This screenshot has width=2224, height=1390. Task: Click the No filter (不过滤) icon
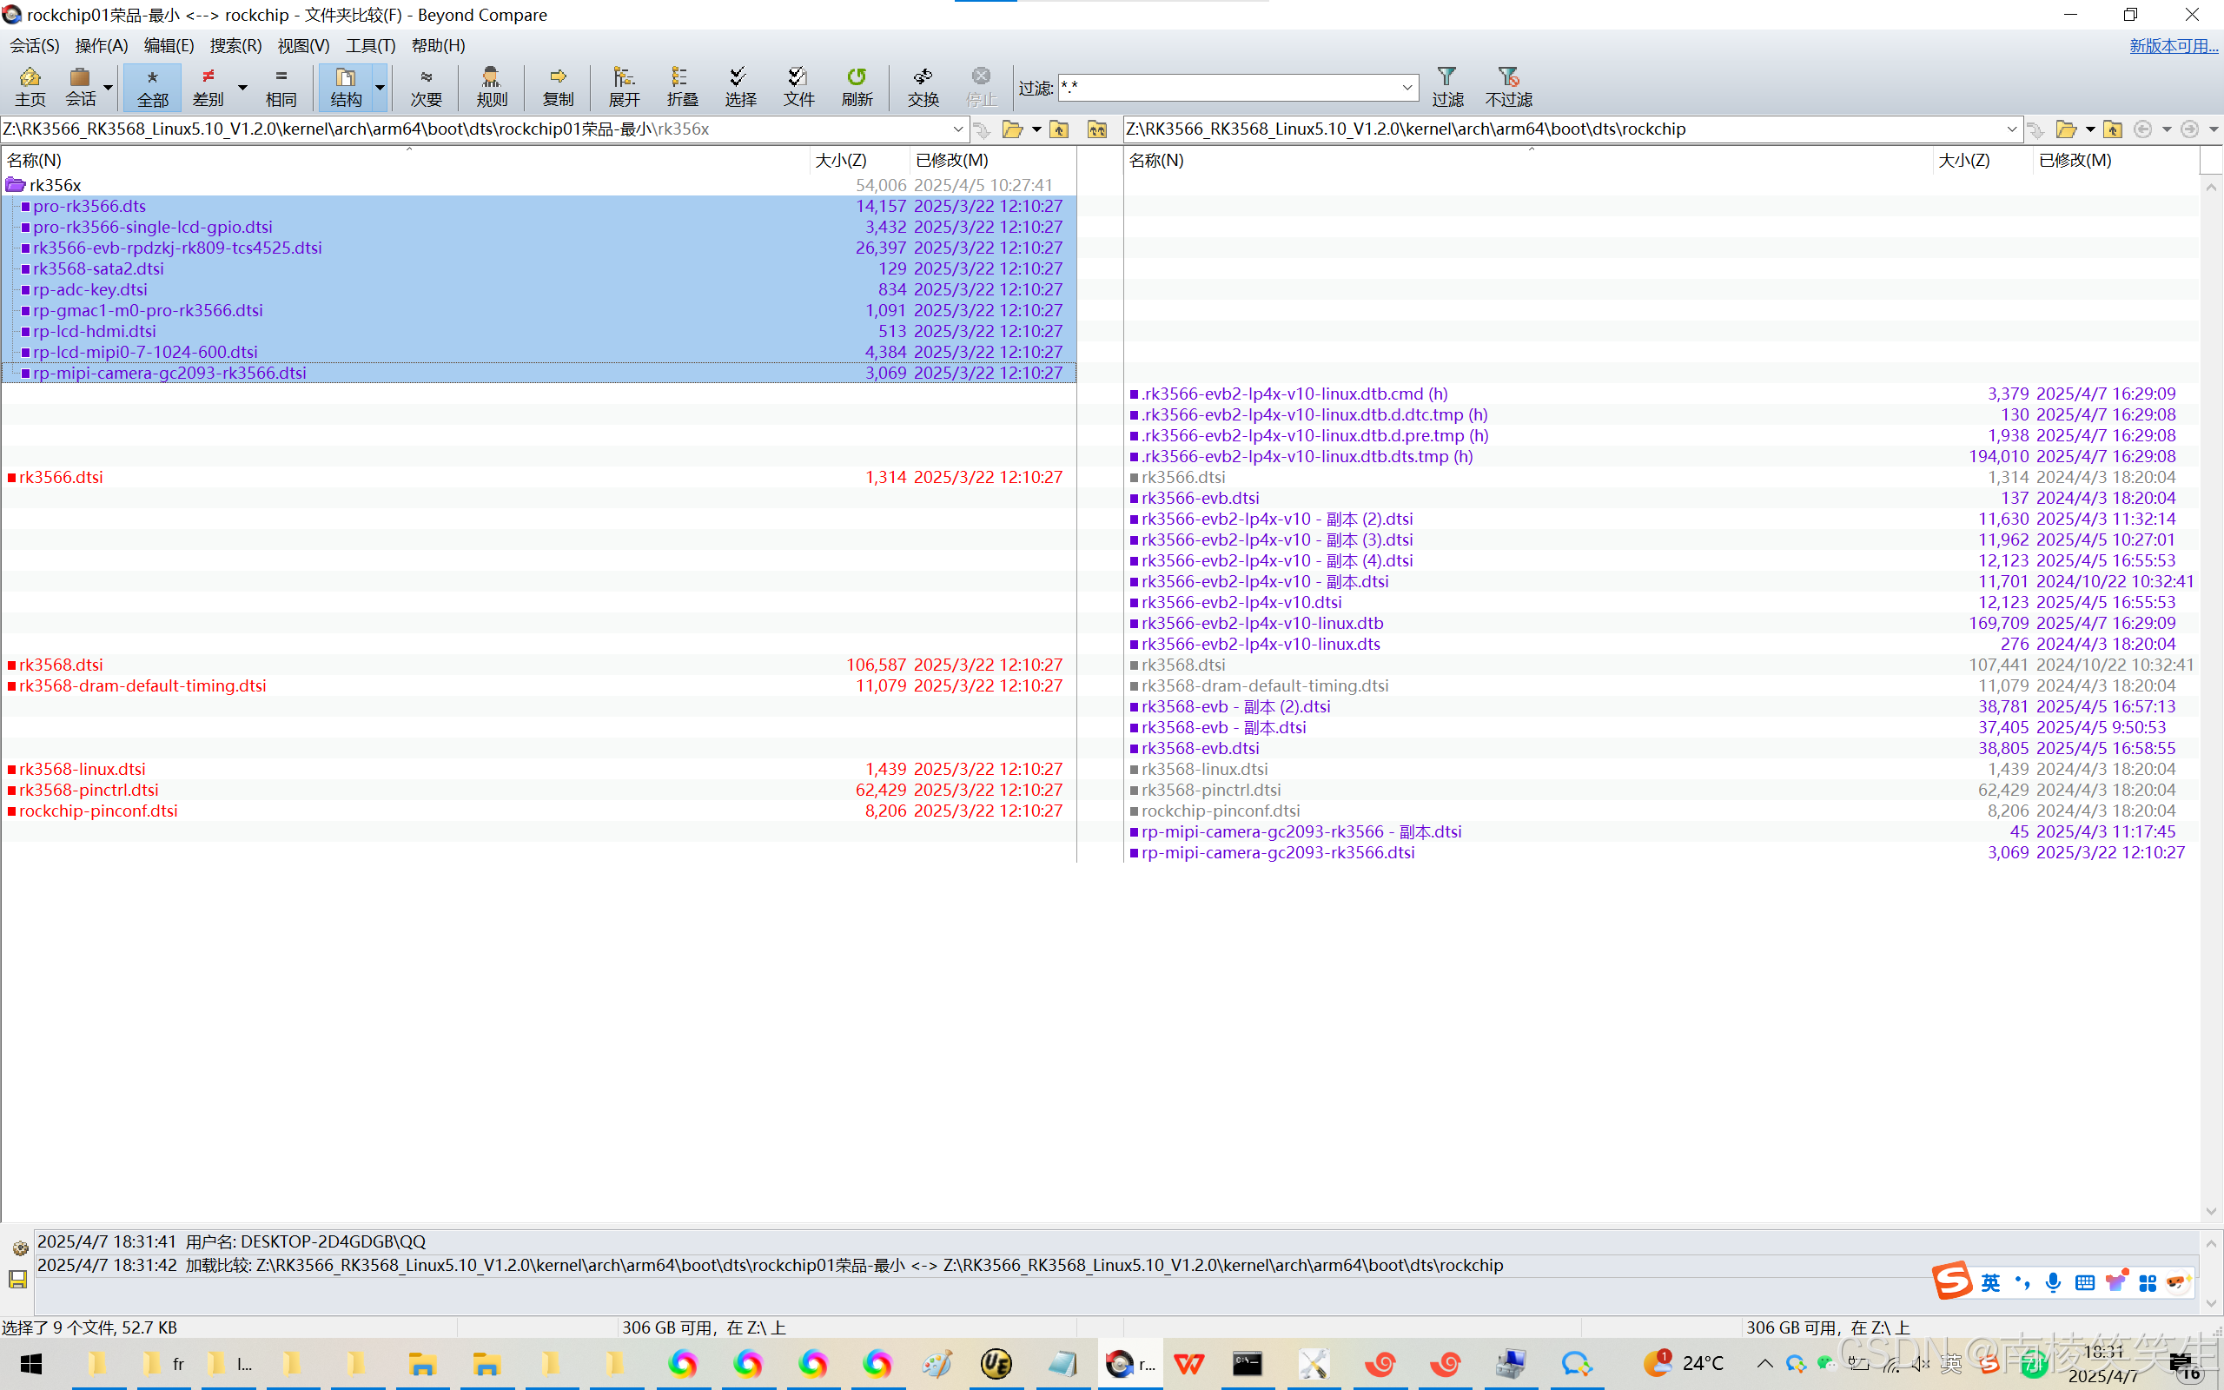[1508, 86]
